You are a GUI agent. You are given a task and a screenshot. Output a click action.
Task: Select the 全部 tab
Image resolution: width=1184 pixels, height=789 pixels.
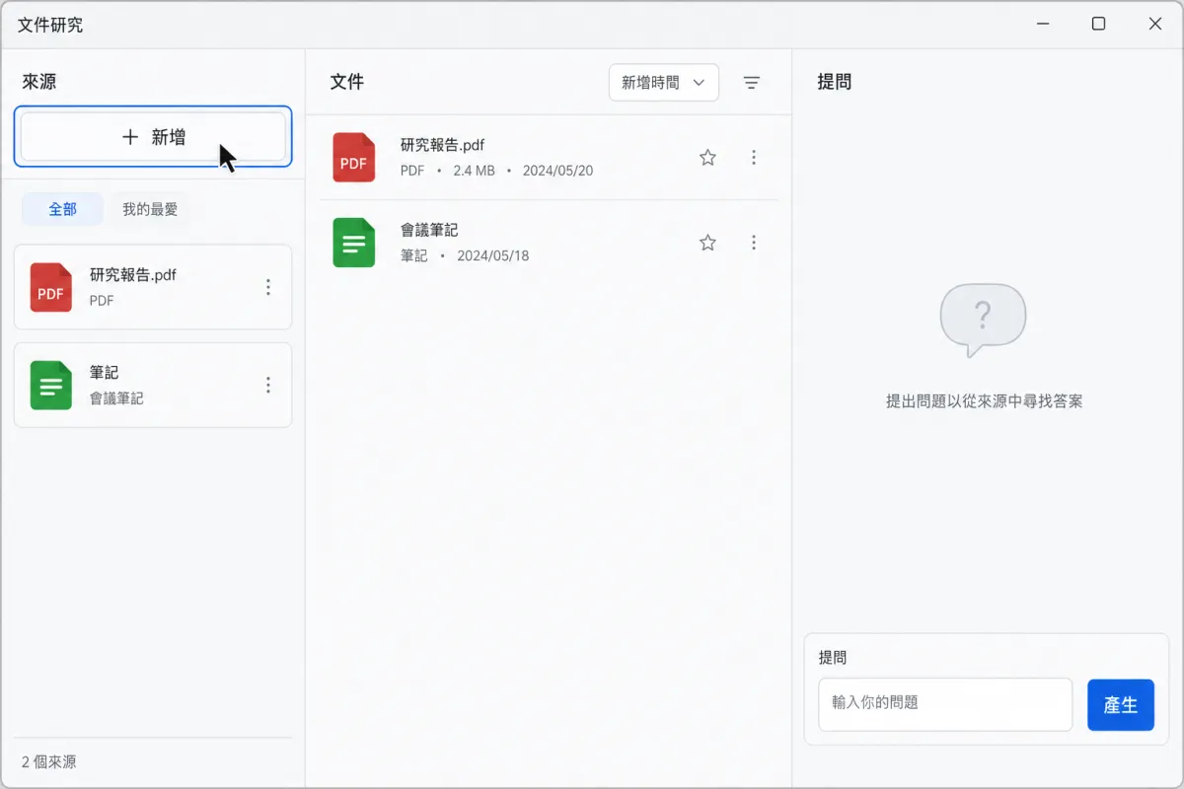(x=62, y=209)
